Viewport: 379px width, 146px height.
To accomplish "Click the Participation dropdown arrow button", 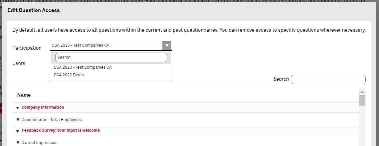I will 167,45.
